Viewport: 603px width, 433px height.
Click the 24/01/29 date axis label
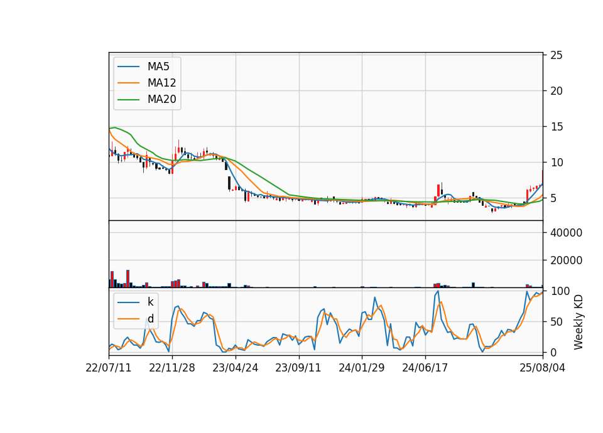coord(362,368)
